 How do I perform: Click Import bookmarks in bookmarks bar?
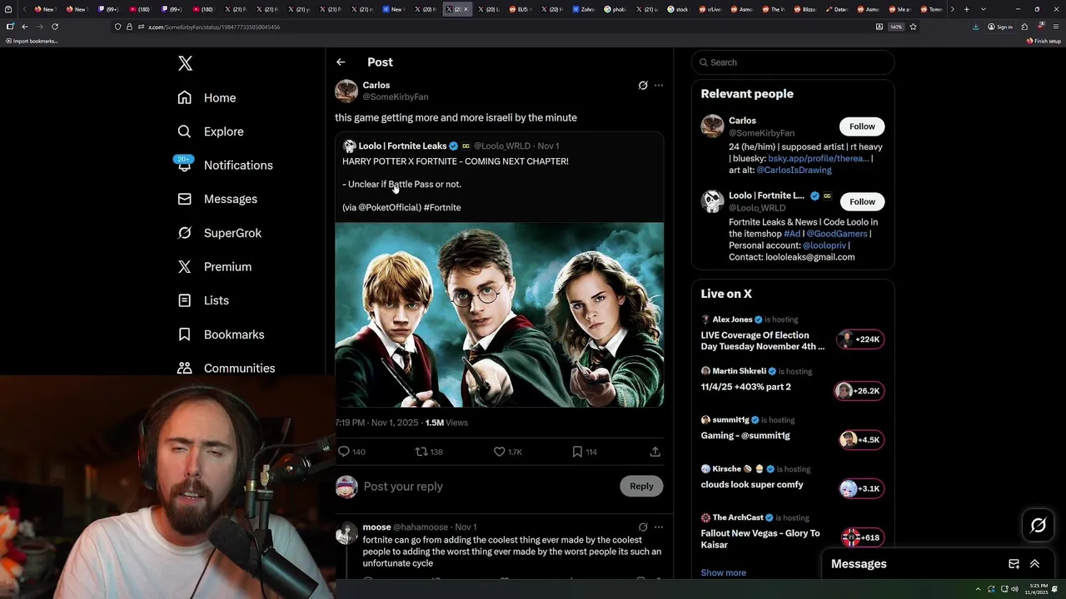(x=32, y=41)
